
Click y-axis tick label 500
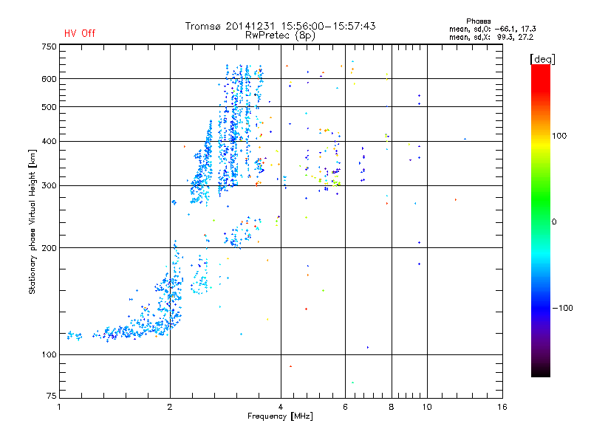click(49, 107)
